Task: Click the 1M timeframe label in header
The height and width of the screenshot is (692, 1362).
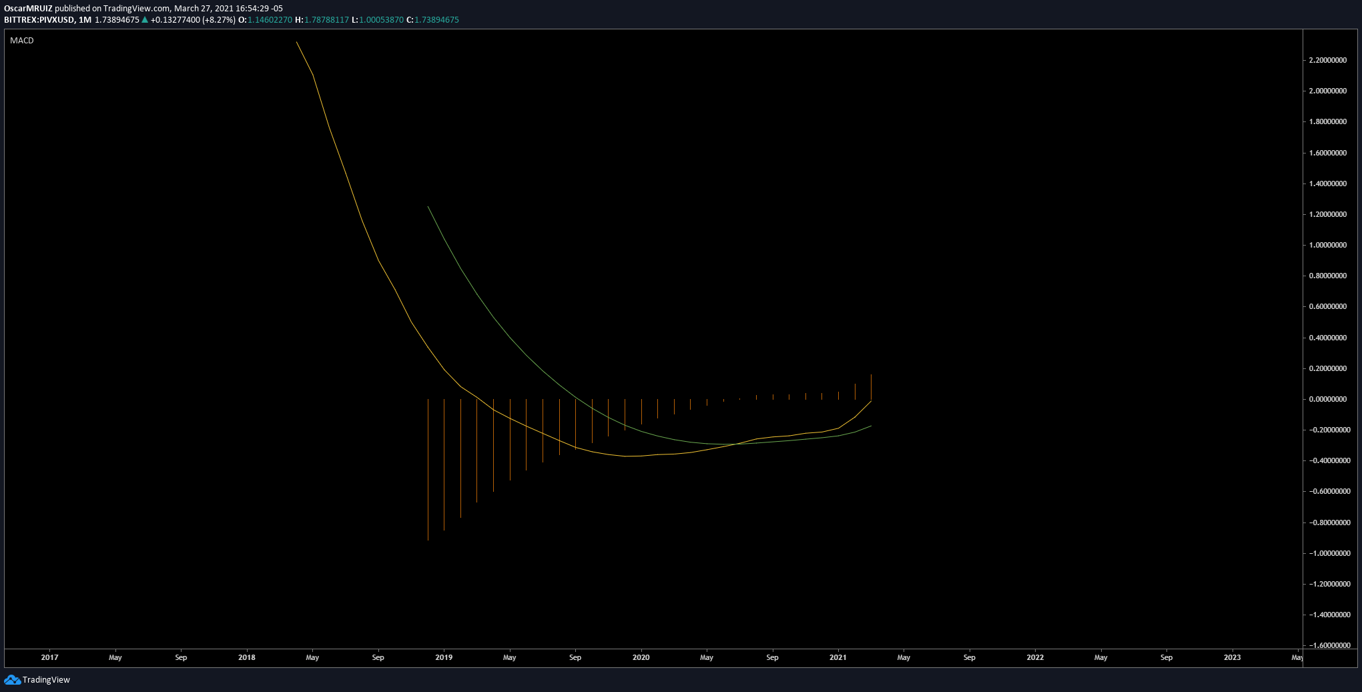Action: [x=85, y=20]
